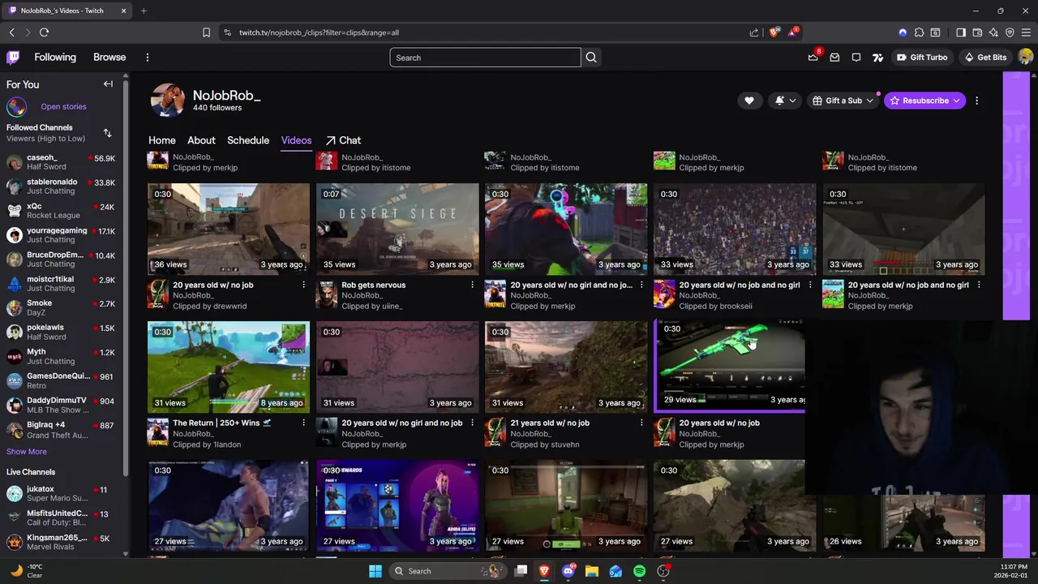
Task: Click the Get Bits button
Action: point(985,58)
